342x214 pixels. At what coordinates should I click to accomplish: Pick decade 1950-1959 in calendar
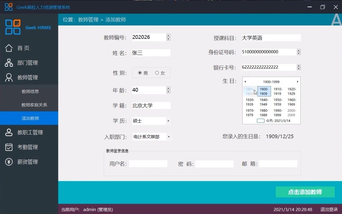click(x=278, y=102)
